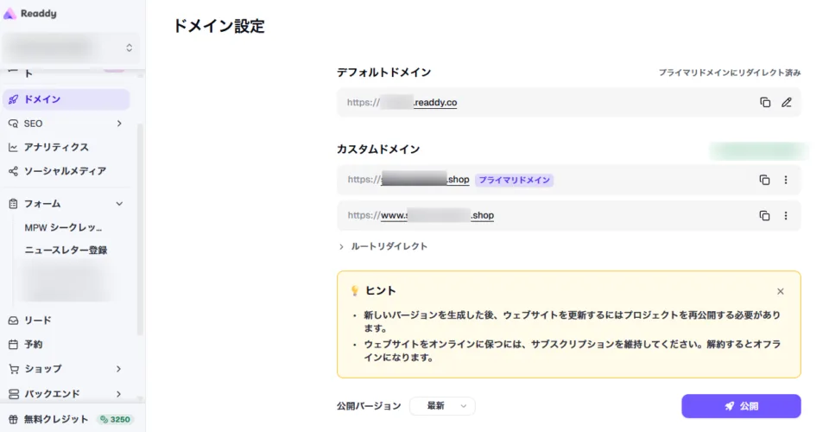Click the バックエンド server icon
829x432 pixels.
click(x=13, y=394)
